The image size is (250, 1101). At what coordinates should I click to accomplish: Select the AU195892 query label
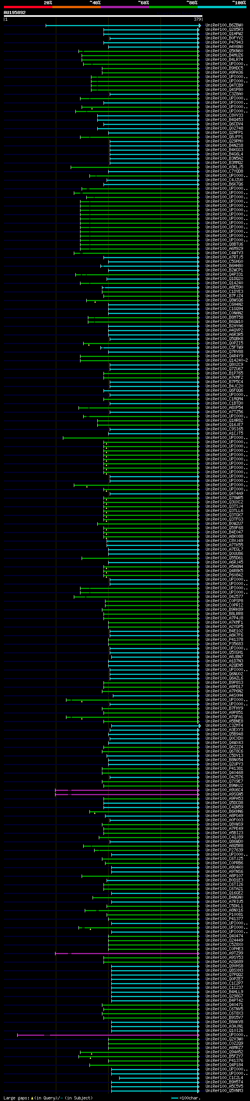click(x=14, y=12)
